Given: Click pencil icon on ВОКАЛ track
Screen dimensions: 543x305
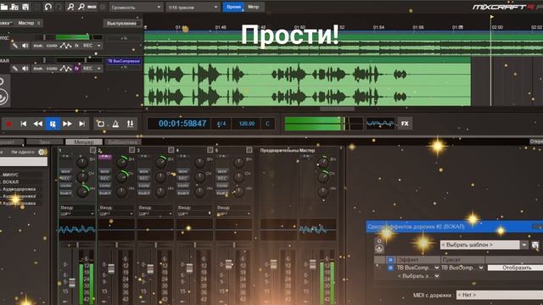Looking at the screenshot, I should [15, 69].
